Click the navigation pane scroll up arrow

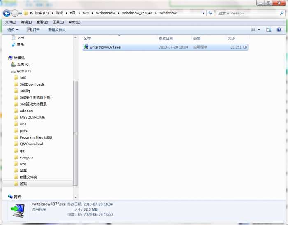point(75,38)
